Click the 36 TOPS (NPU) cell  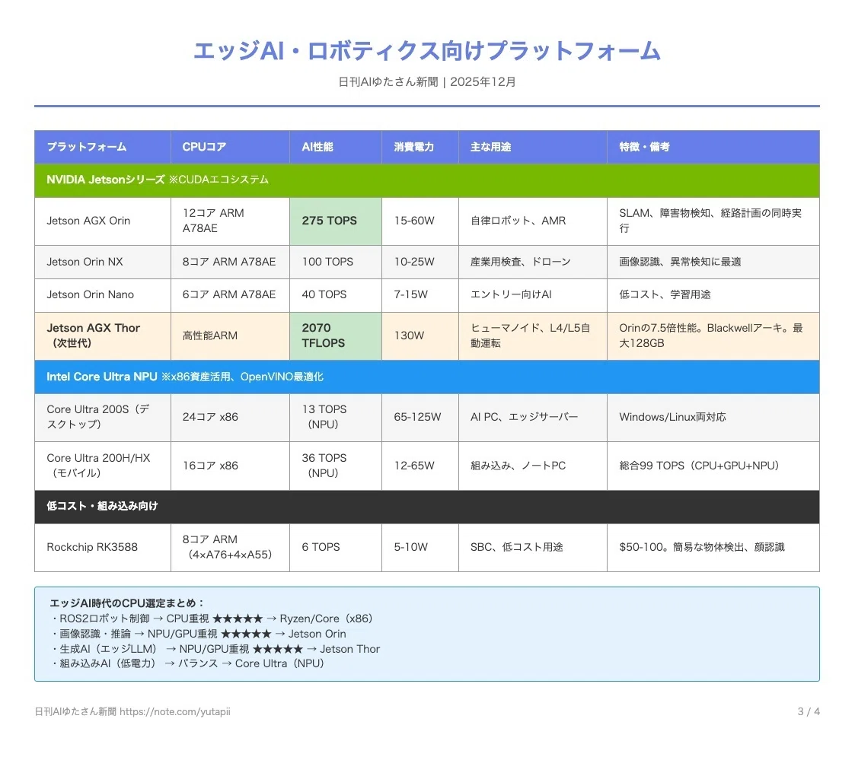tap(335, 466)
